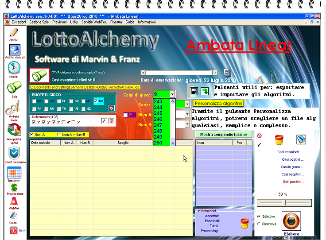Select the Num A + Num B radio button
The width and height of the screenshot is (326, 240).
(59, 135)
